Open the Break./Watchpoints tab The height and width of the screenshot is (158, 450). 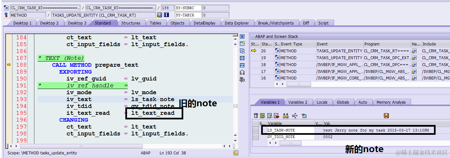pos(276,23)
